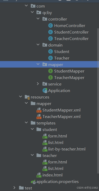Click the teacher form.html file icon
This screenshot has height=191, width=99.
pyautogui.click(x=45, y=162)
